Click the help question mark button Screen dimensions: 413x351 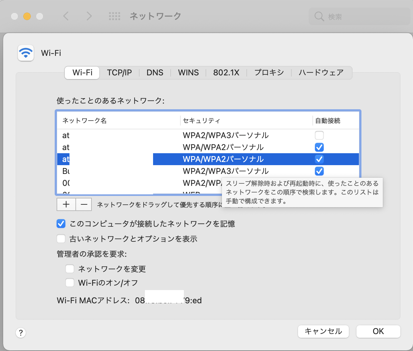(21, 333)
